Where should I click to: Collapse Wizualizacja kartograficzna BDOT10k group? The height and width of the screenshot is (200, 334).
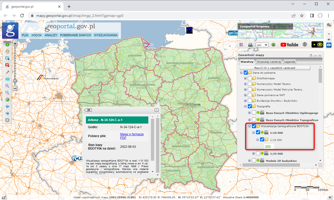[x=250, y=126]
